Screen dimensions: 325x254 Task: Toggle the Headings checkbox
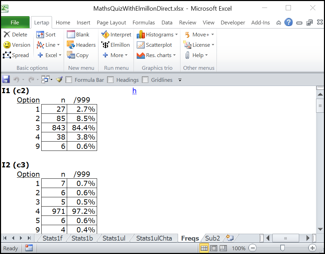111,80
